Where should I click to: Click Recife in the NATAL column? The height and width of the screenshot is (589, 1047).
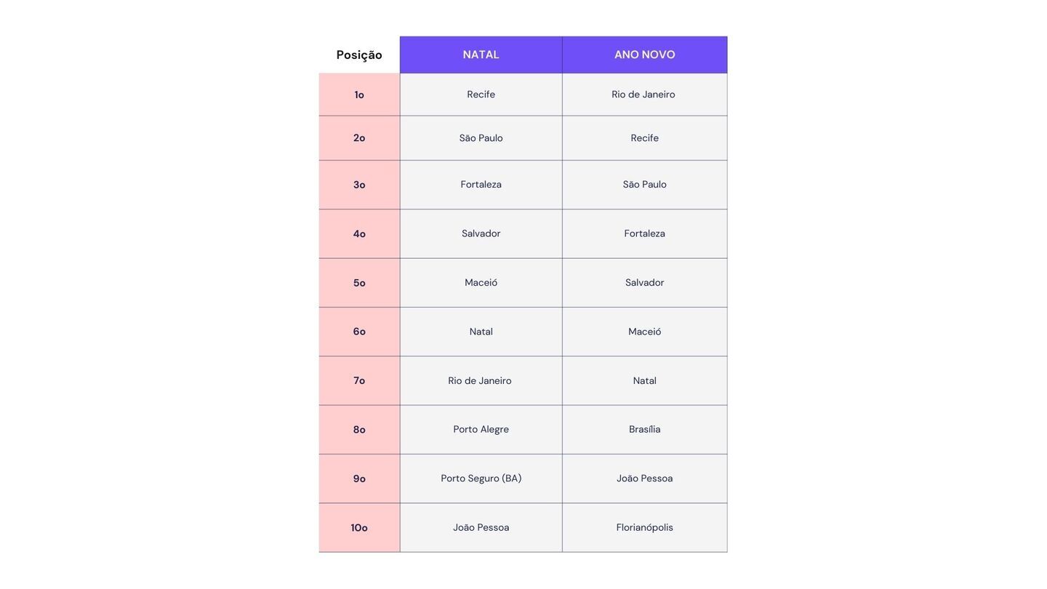481,95
